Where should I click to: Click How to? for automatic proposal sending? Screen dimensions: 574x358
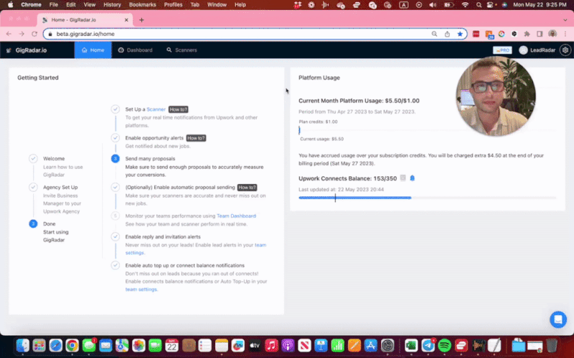click(x=247, y=188)
